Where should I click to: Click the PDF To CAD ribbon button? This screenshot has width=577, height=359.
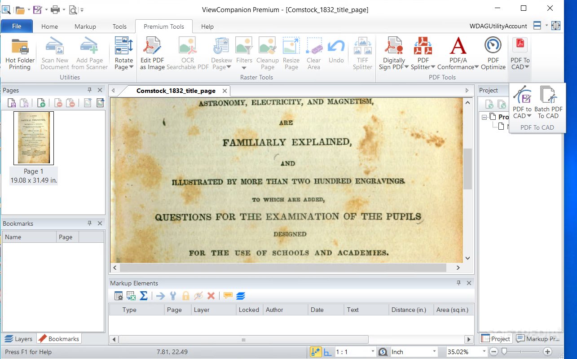520,53
